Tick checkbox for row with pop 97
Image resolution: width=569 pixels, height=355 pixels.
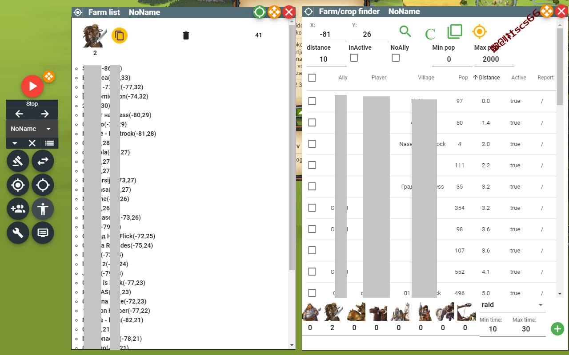point(312,101)
